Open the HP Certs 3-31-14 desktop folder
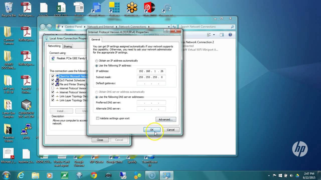Image resolution: width=321 pixels, height=180 pixels. [9, 84]
